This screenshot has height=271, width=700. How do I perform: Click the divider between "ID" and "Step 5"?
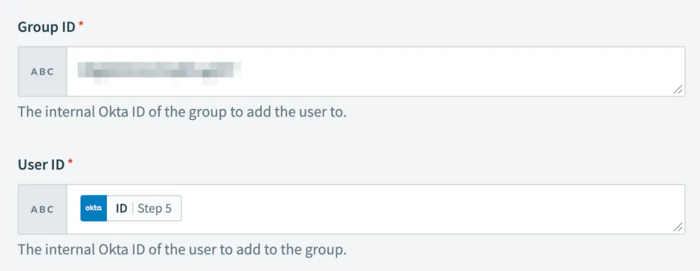[x=132, y=209]
